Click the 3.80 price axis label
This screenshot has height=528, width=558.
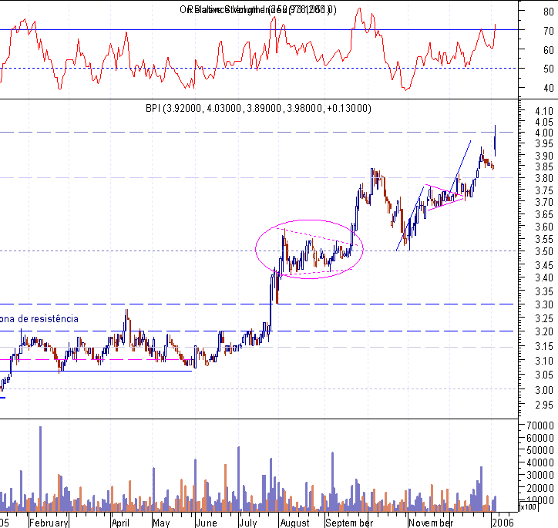point(544,178)
